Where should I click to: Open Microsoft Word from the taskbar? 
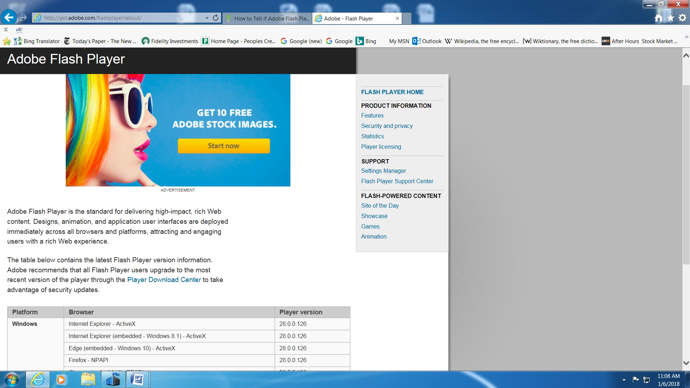tap(137, 379)
